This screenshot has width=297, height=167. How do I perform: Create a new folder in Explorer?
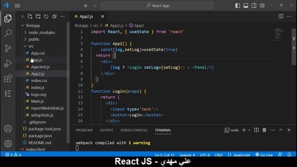(38, 17)
